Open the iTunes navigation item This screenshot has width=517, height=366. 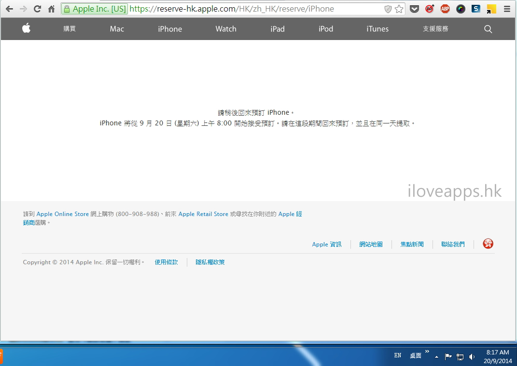(377, 29)
